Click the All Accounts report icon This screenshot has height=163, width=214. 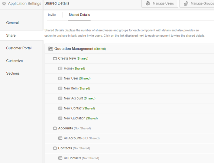pyautogui.click(x=60, y=138)
